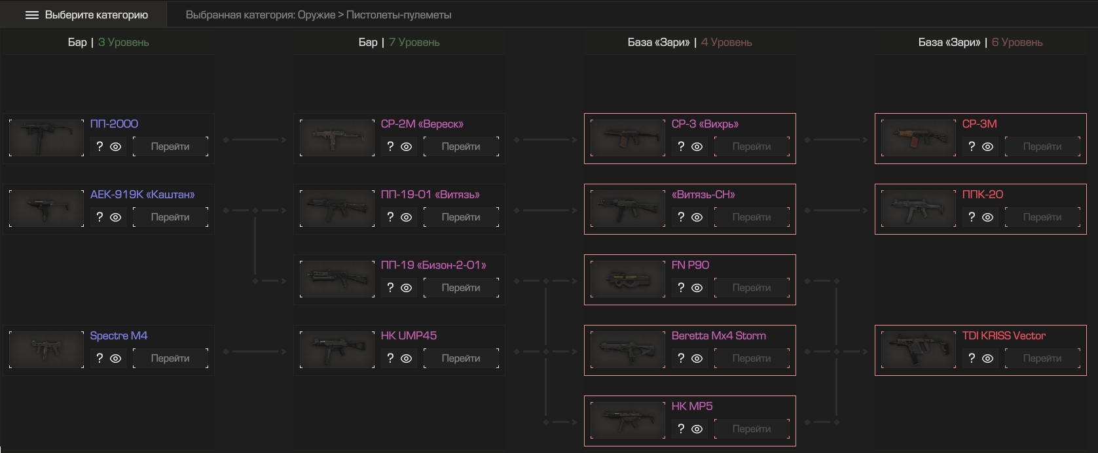Click the question mark for HK UMP45
The image size is (1098, 453).
click(x=390, y=358)
